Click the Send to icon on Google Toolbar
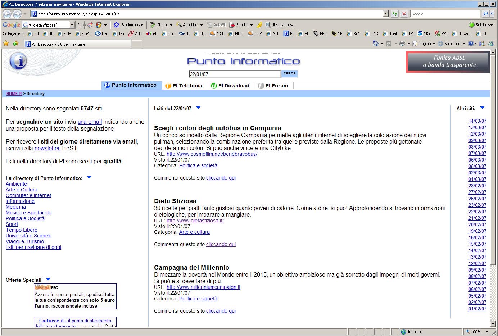This screenshot has width=498, height=336. point(232,25)
